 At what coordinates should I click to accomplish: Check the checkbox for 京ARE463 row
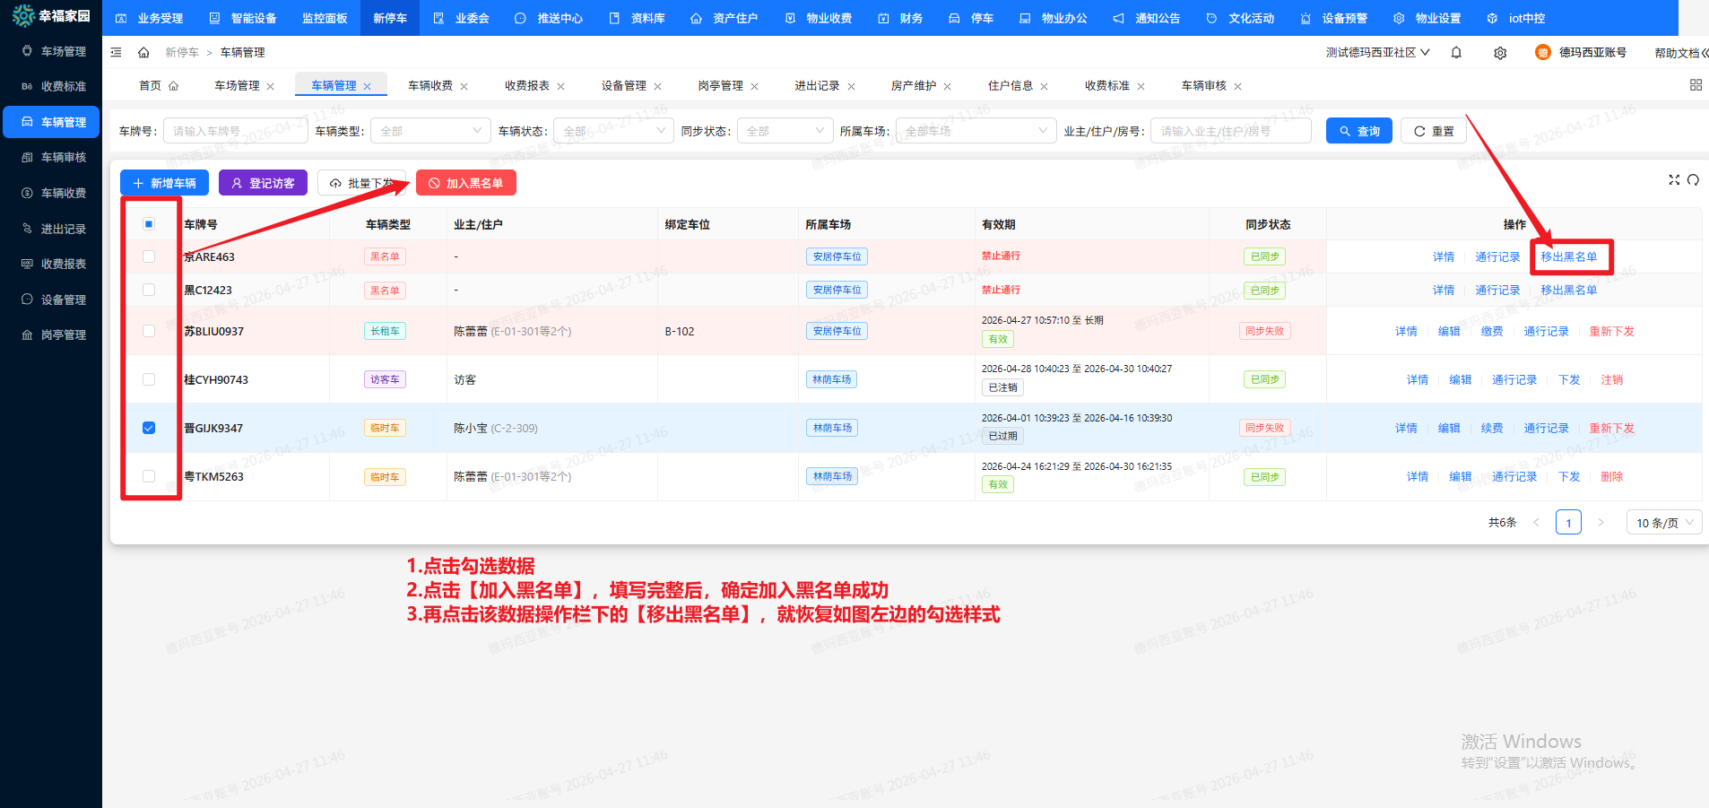pyautogui.click(x=149, y=256)
